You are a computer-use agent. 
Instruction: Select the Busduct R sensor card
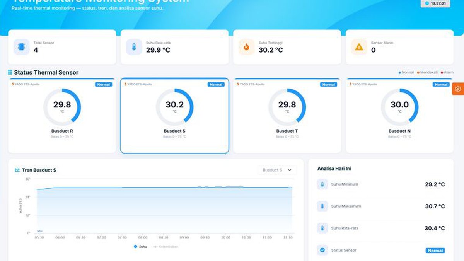click(62, 116)
